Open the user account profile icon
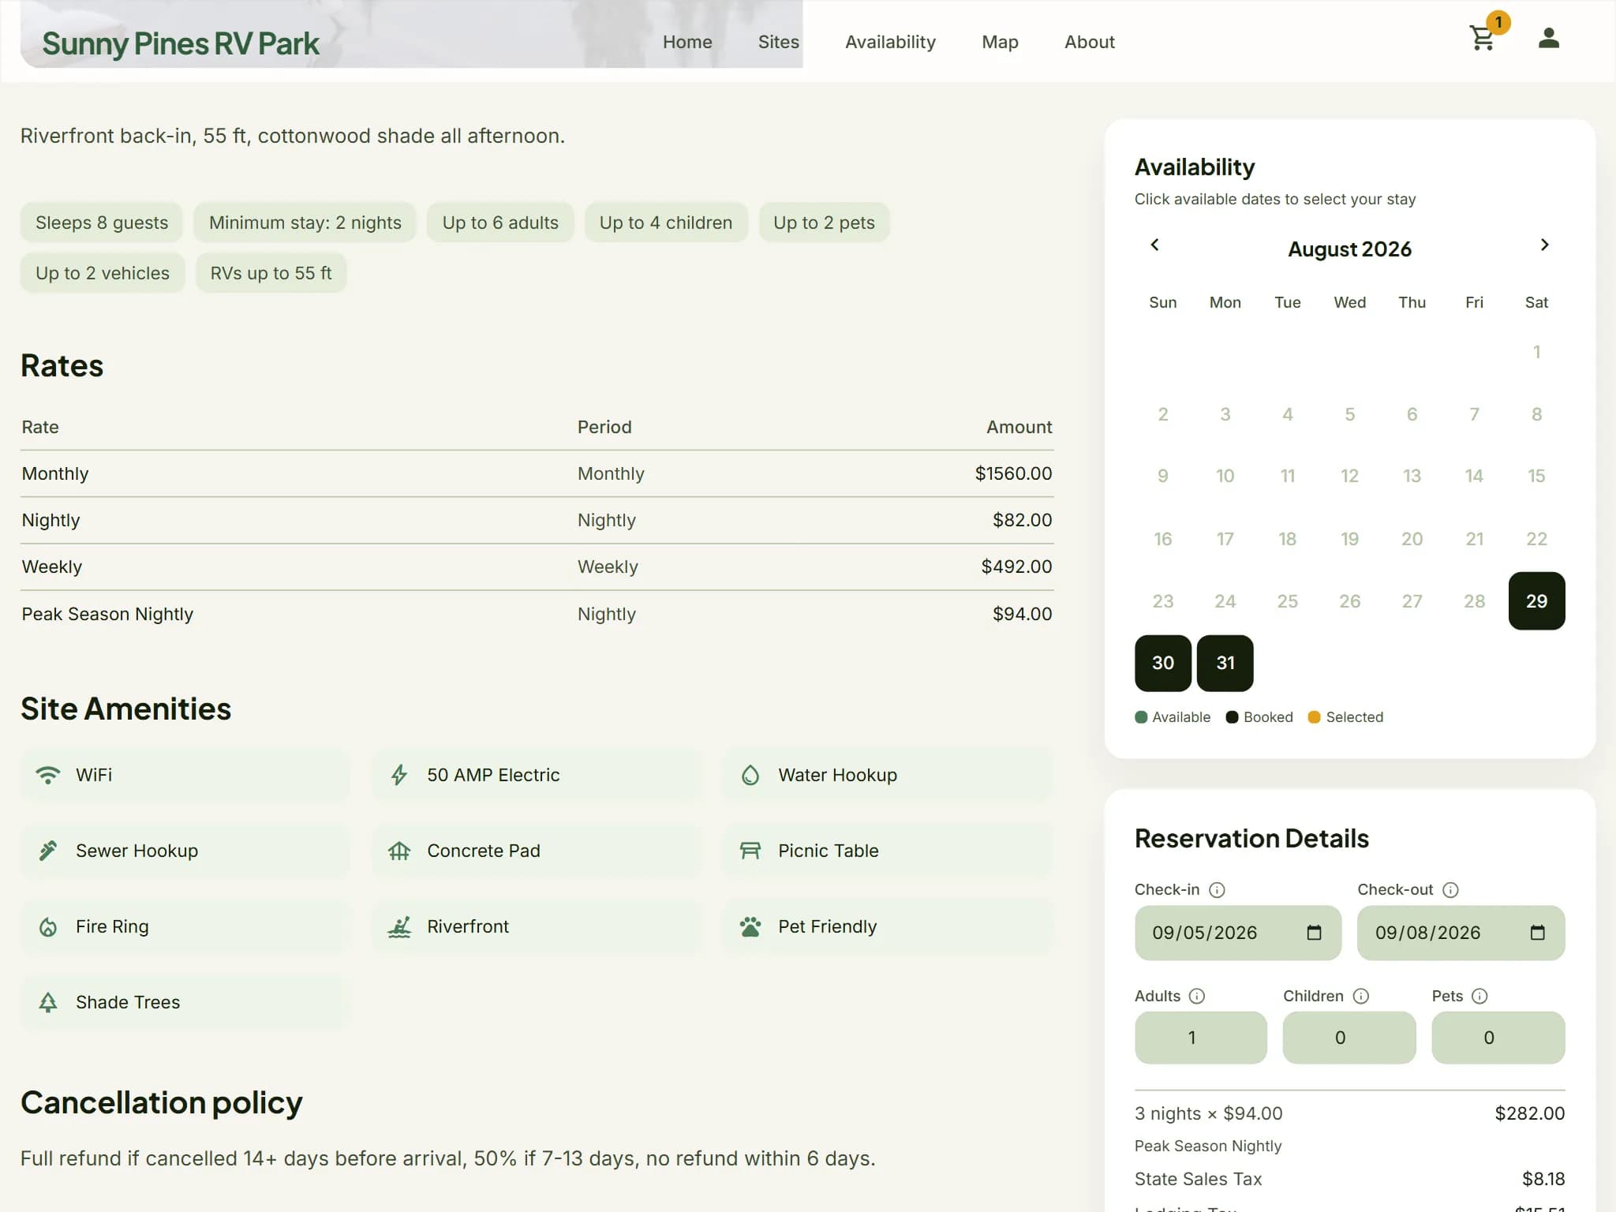1616x1212 pixels. (x=1549, y=38)
